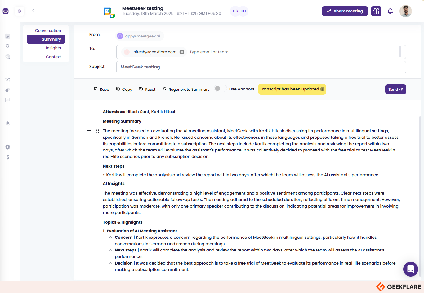Click Reset in the summary toolbar

click(x=147, y=89)
